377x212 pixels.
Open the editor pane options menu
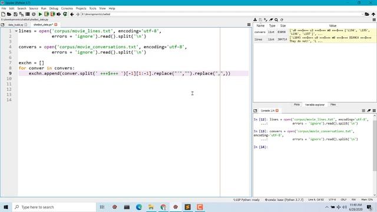click(x=249, y=25)
